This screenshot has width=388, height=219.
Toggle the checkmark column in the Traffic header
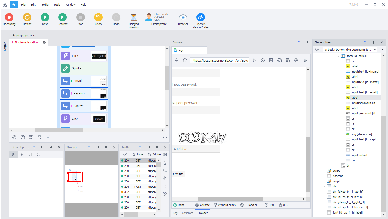coord(125,155)
